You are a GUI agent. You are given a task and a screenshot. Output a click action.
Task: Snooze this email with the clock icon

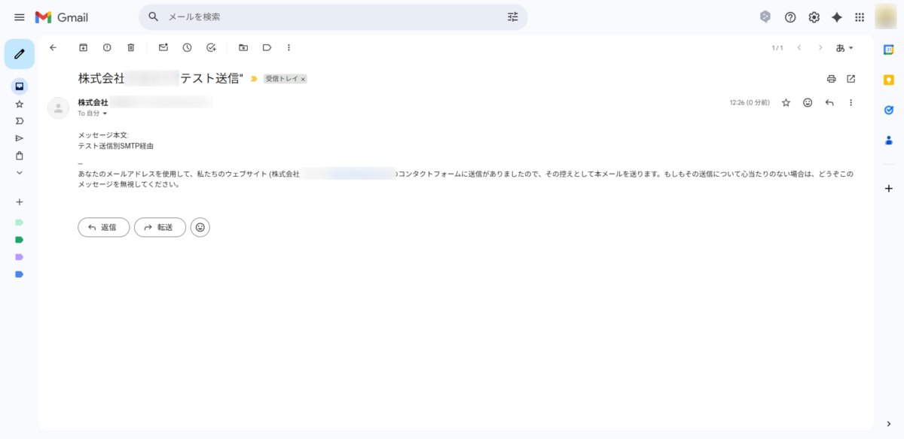[x=187, y=47]
